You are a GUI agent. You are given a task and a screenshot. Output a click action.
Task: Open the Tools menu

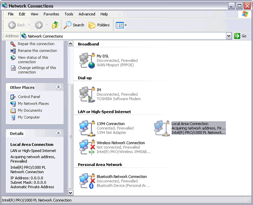click(x=69, y=14)
